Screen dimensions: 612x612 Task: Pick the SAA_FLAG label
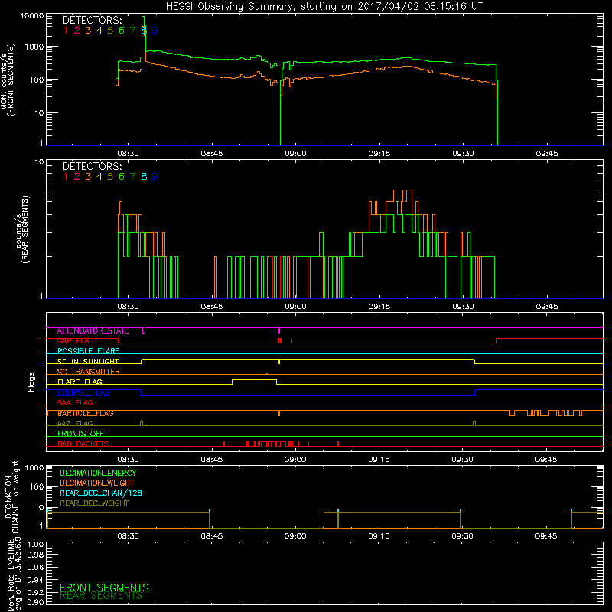pyautogui.click(x=75, y=403)
